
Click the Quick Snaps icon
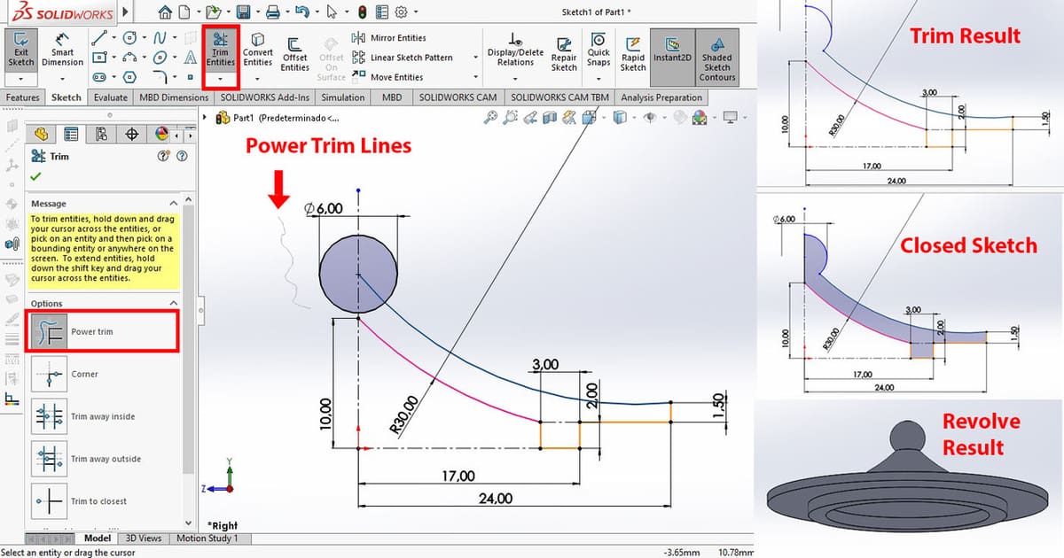coord(598,50)
